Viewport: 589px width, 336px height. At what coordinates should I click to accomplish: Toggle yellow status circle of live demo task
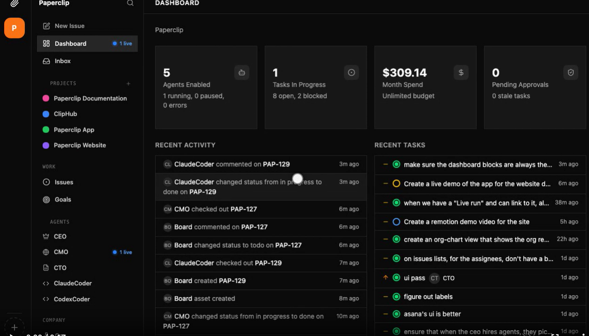[396, 184]
